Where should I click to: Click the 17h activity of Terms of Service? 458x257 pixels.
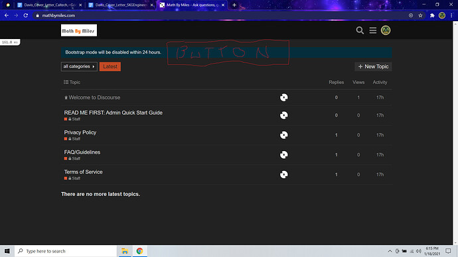tap(380, 175)
